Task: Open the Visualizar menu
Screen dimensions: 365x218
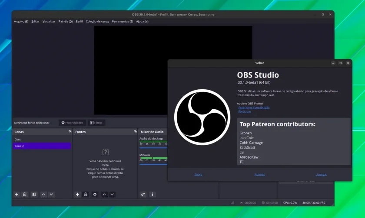Action: point(49,21)
